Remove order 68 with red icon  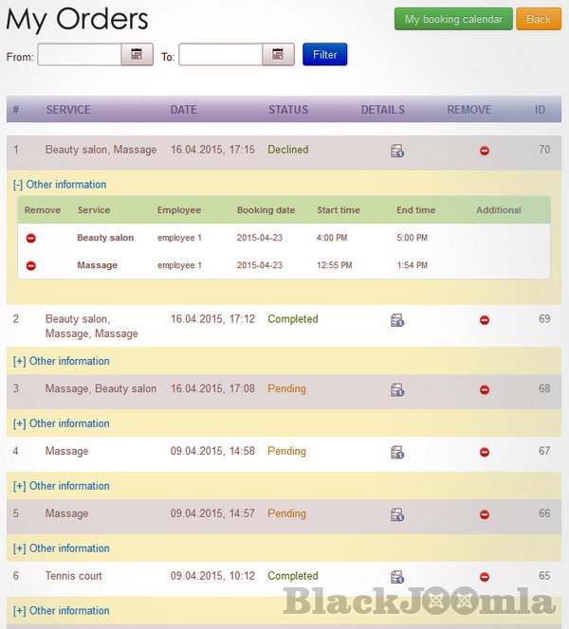pyautogui.click(x=484, y=389)
